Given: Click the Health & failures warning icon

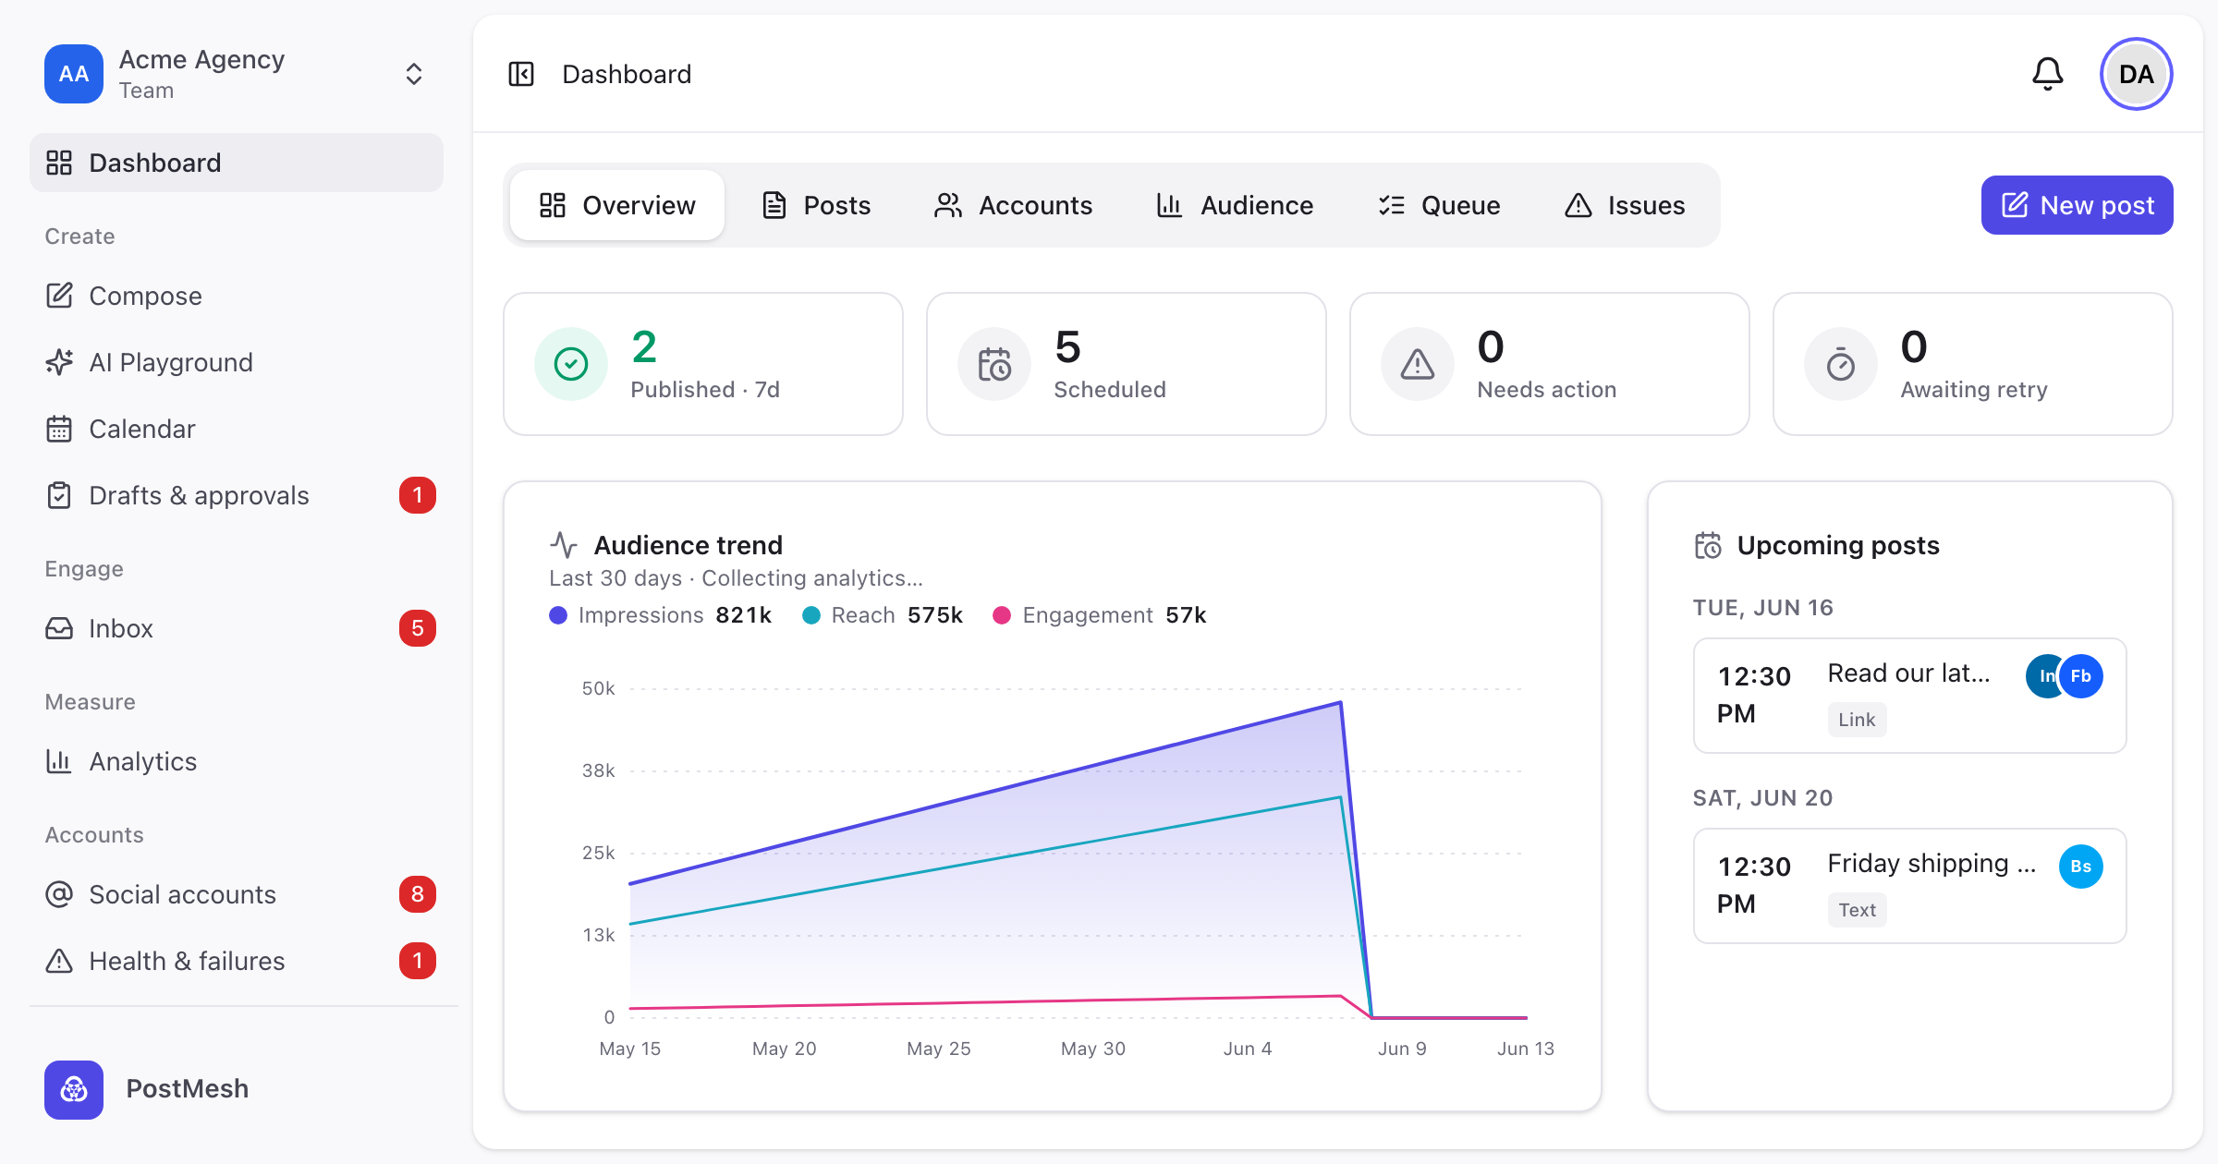Looking at the screenshot, I should click(x=59, y=961).
